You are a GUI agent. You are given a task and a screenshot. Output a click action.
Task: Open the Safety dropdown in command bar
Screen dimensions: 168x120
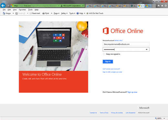pyautogui.click(x=64, y=13)
